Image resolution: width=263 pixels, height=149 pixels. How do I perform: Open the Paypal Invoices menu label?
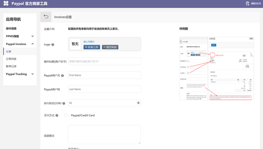click(16, 44)
